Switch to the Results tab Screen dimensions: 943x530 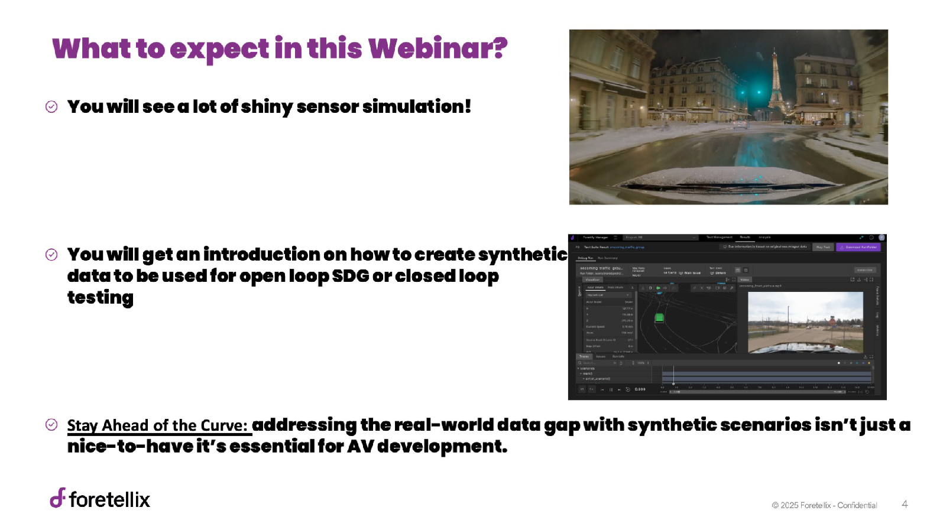(745, 237)
